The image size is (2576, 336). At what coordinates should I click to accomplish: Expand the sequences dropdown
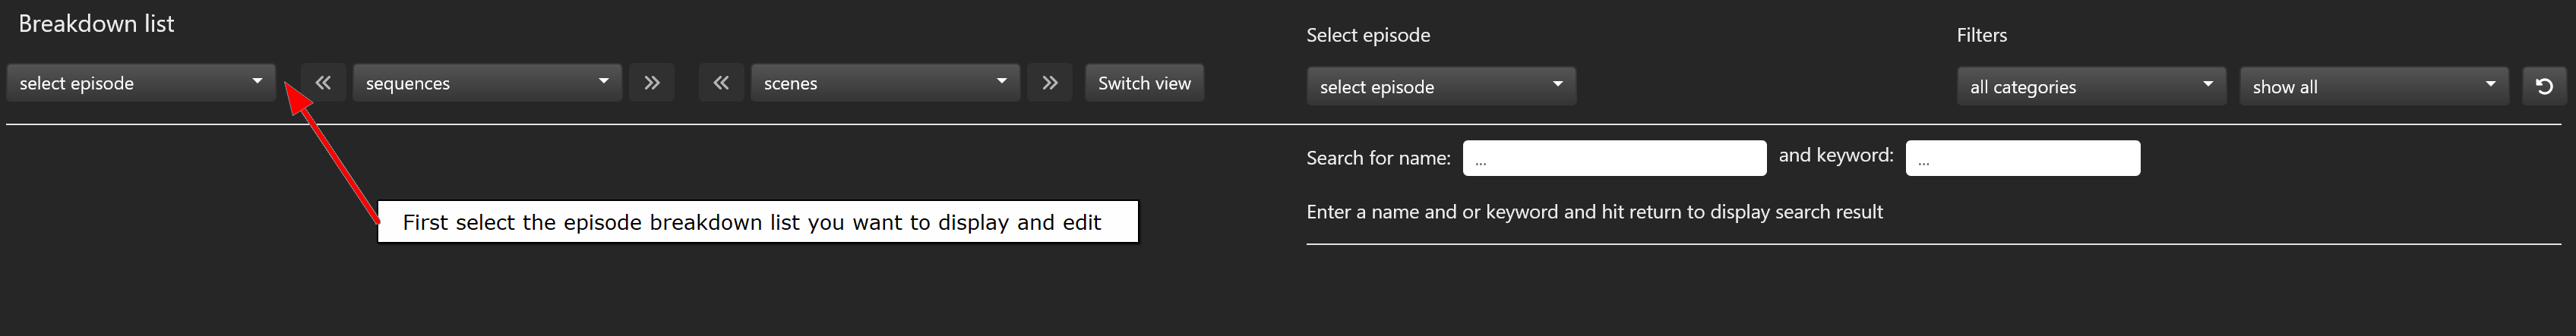[487, 83]
